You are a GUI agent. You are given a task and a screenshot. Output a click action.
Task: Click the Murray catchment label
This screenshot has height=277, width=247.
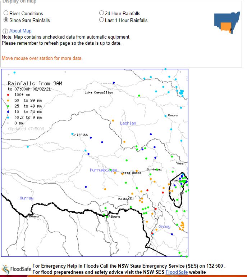(26, 198)
